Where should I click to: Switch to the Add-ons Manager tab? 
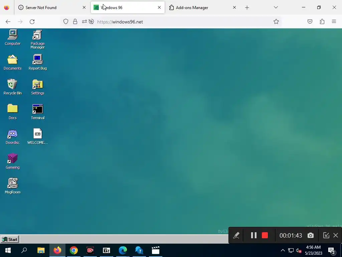(x=203, y=7)
